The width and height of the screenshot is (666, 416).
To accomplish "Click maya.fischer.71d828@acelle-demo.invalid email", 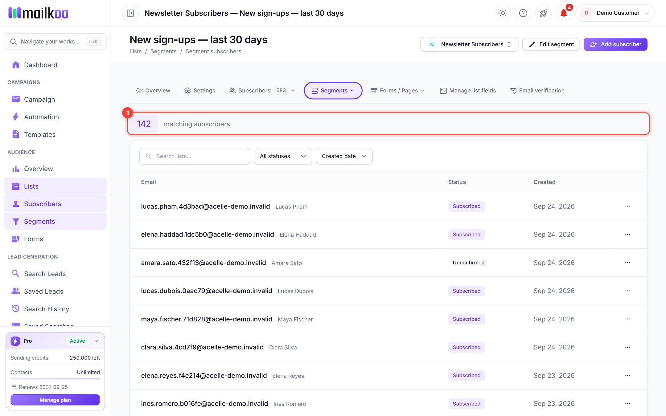I will 207,319.
